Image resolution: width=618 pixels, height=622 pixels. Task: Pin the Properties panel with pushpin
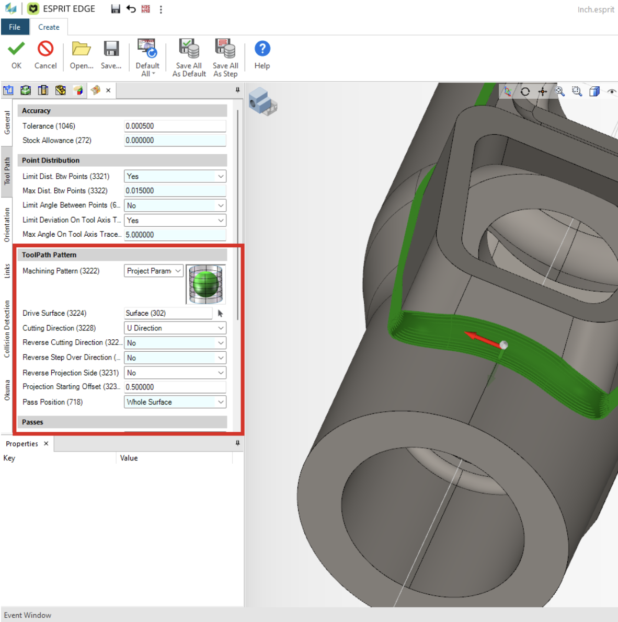click(x=237, y=443)
